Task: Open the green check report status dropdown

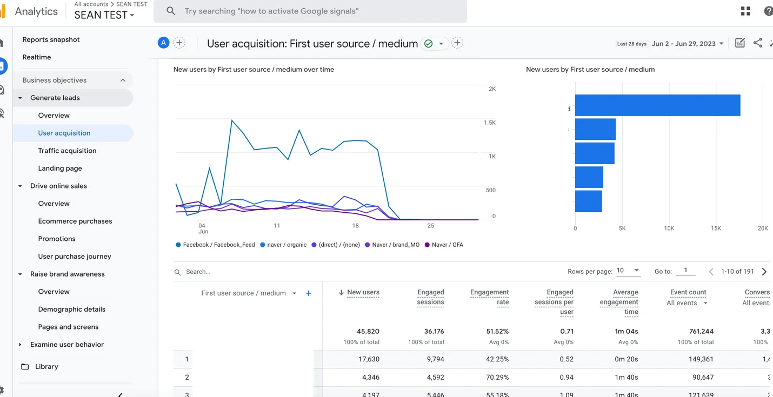Action: click(435, 44)
